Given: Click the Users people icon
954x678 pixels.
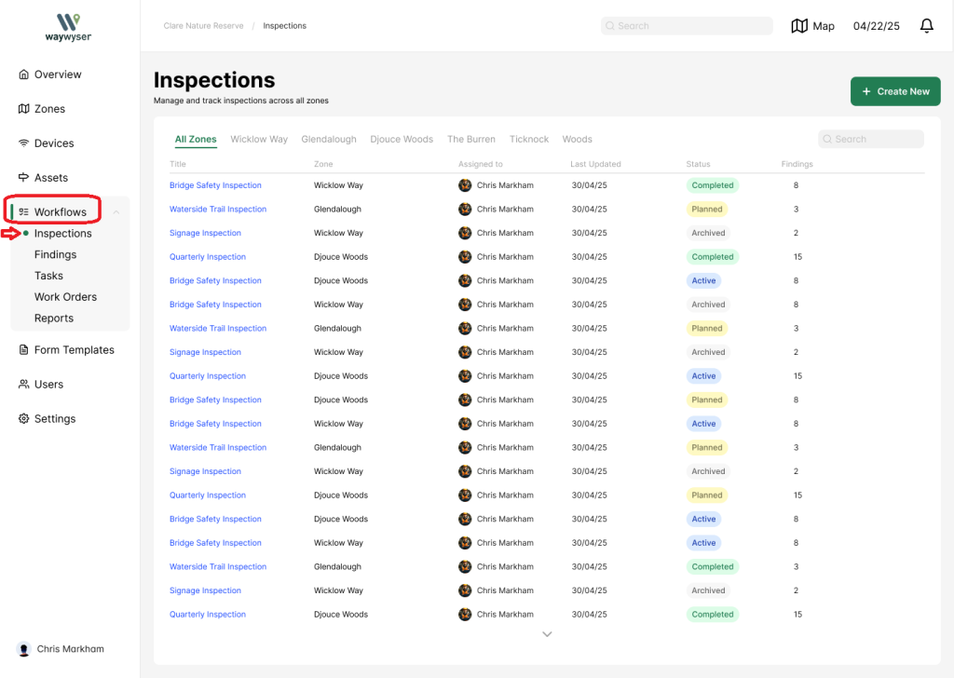Looking at the screenshot, I should pyautogui.click(x=24, y=385).
